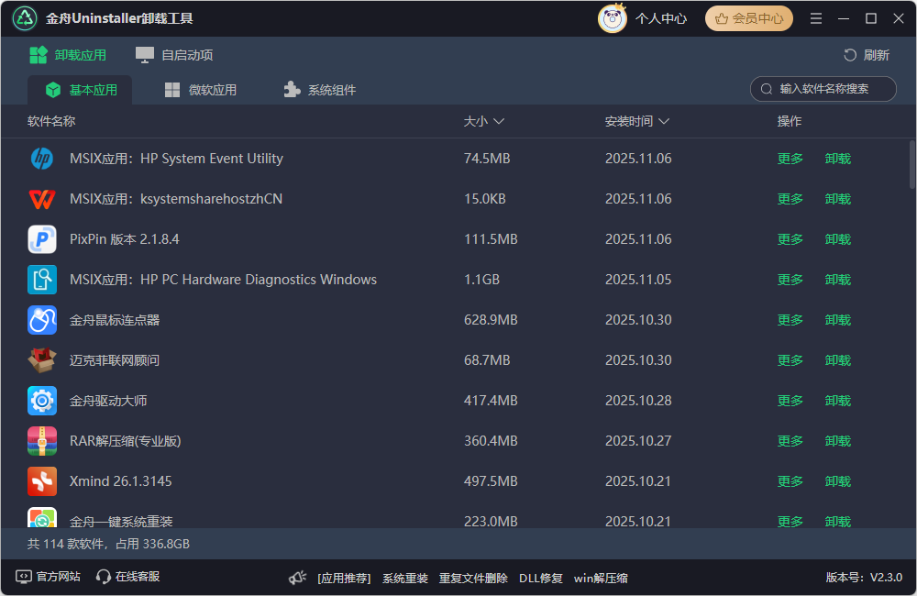Click the 金舟Uninstaller logo icon

pos(24,17)
